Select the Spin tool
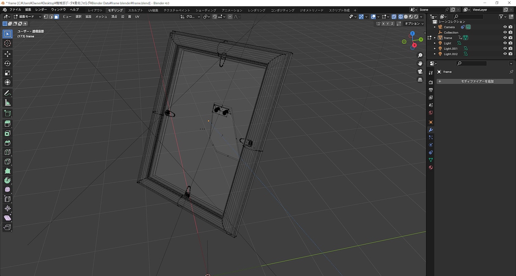Screen dimensions: 516x276 (x=8, y=180)
